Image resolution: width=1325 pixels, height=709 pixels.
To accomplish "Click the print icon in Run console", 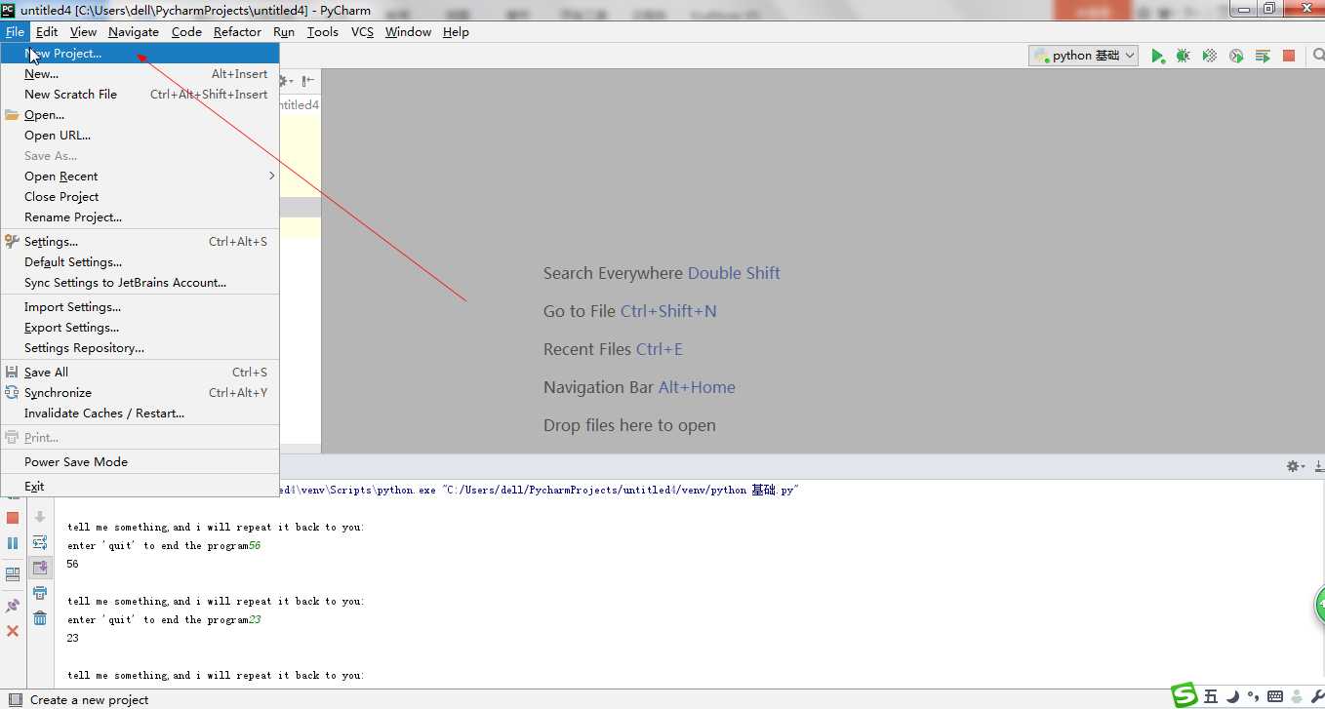I will tap(40, 593).
